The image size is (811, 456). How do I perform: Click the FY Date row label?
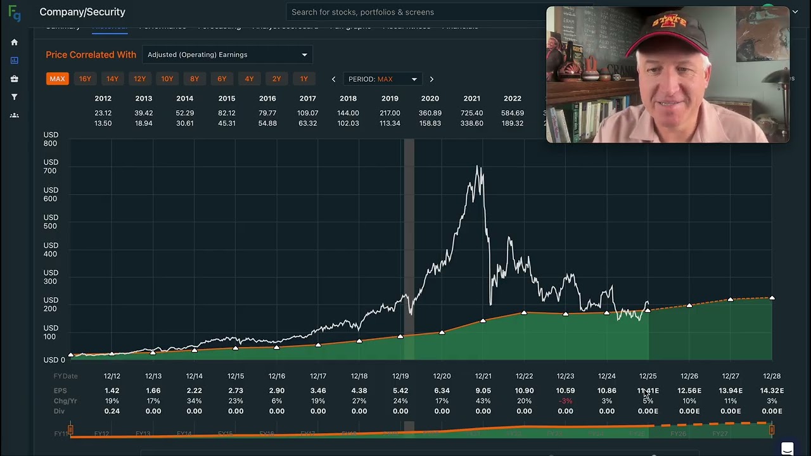pyautogui.click(x=65, y=376)
